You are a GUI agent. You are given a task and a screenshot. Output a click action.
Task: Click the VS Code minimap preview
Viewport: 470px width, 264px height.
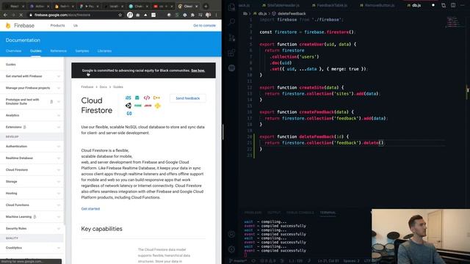tap(454, 22)
